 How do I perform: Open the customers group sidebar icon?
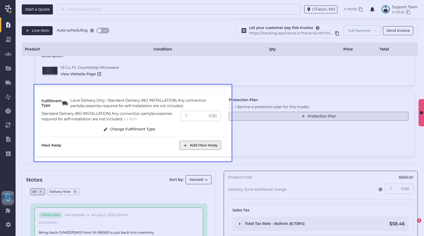click(8, 54)
